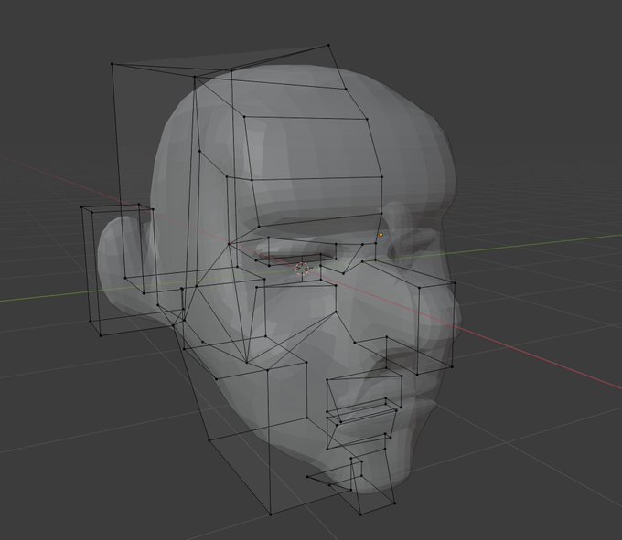The width and height of the screenshot is (622, 540).
Task: Click the ear of the head mesh
Action: (x=123, y=266)
